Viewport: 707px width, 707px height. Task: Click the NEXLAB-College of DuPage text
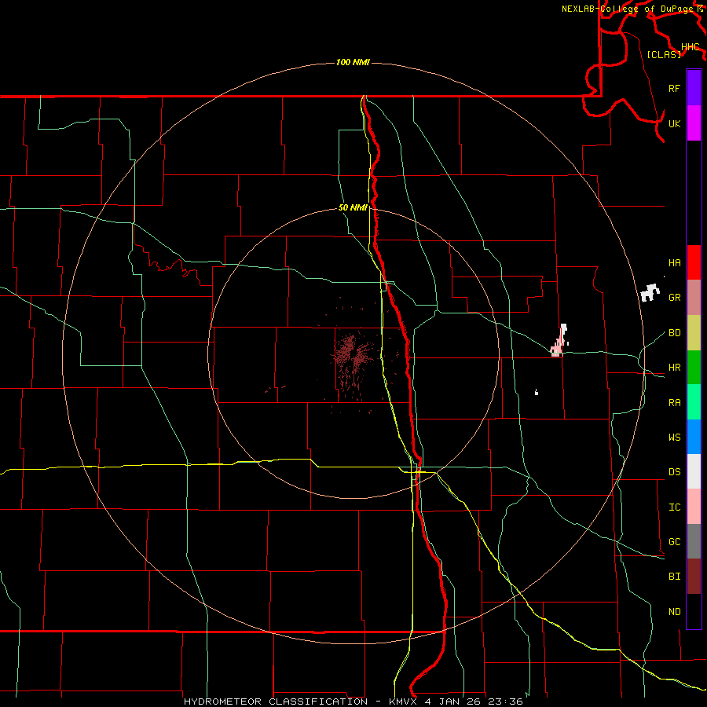pyautogui.click(x=628, y=9)
